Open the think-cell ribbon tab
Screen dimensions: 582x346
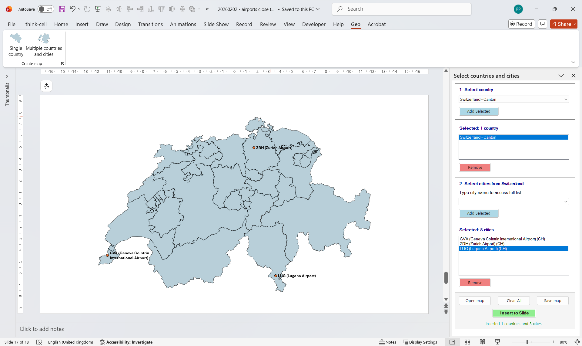pyautogui.click(x=36, y=24)
